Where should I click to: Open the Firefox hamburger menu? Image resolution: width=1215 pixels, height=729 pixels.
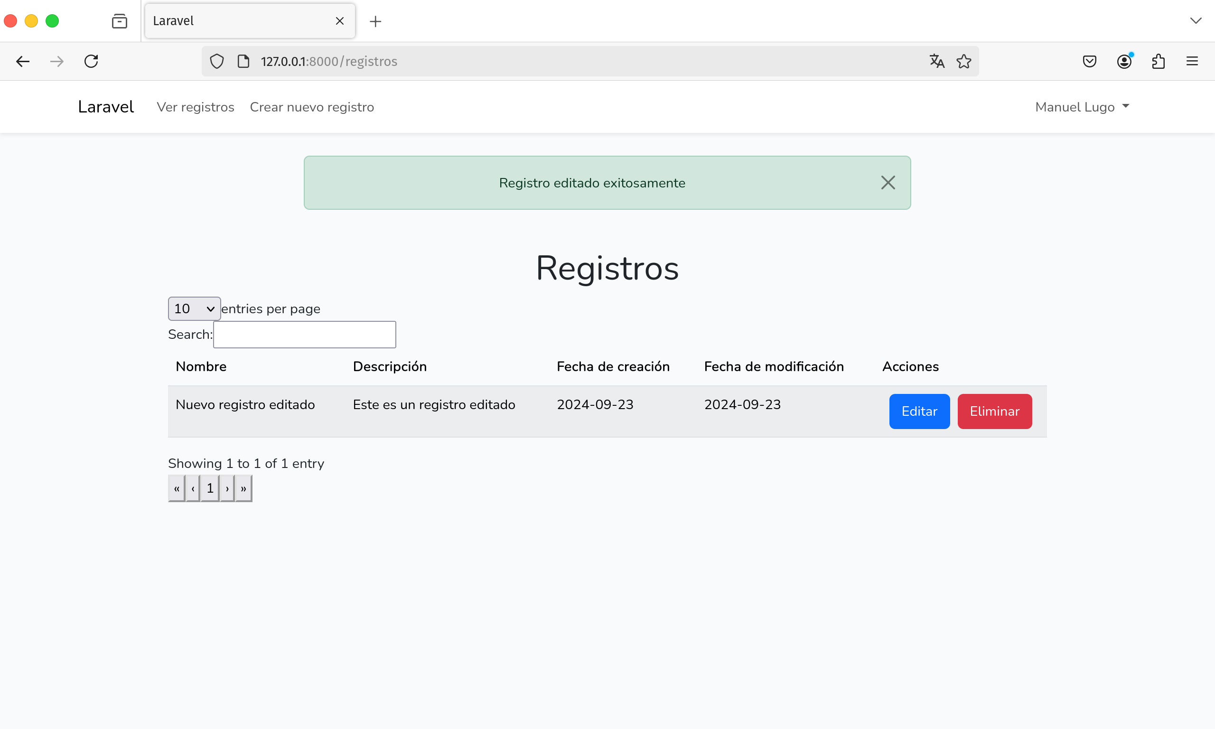(x=1192, y=61)
